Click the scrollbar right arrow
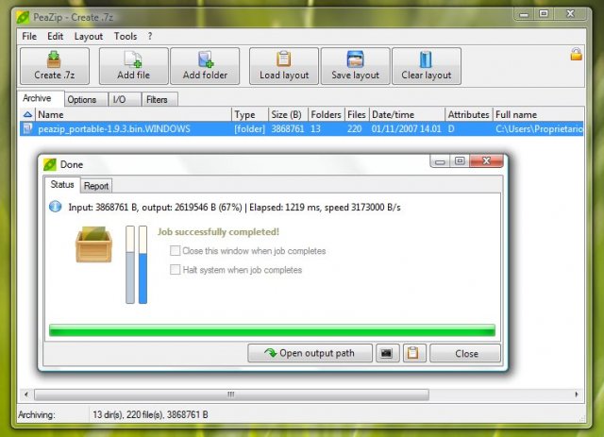The height and width of the screenshot is (437, 604). click(x=577, y=395)
